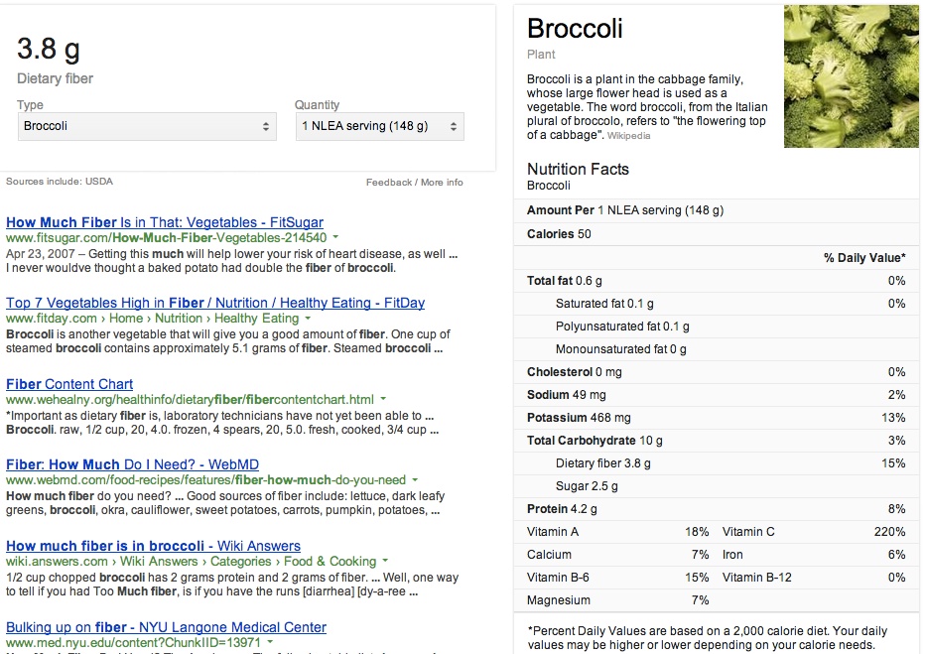This screenshot has height=654, width=926.
Task: Click dropdown arrow next to webmd.com URL
Action: pos(415,480)
